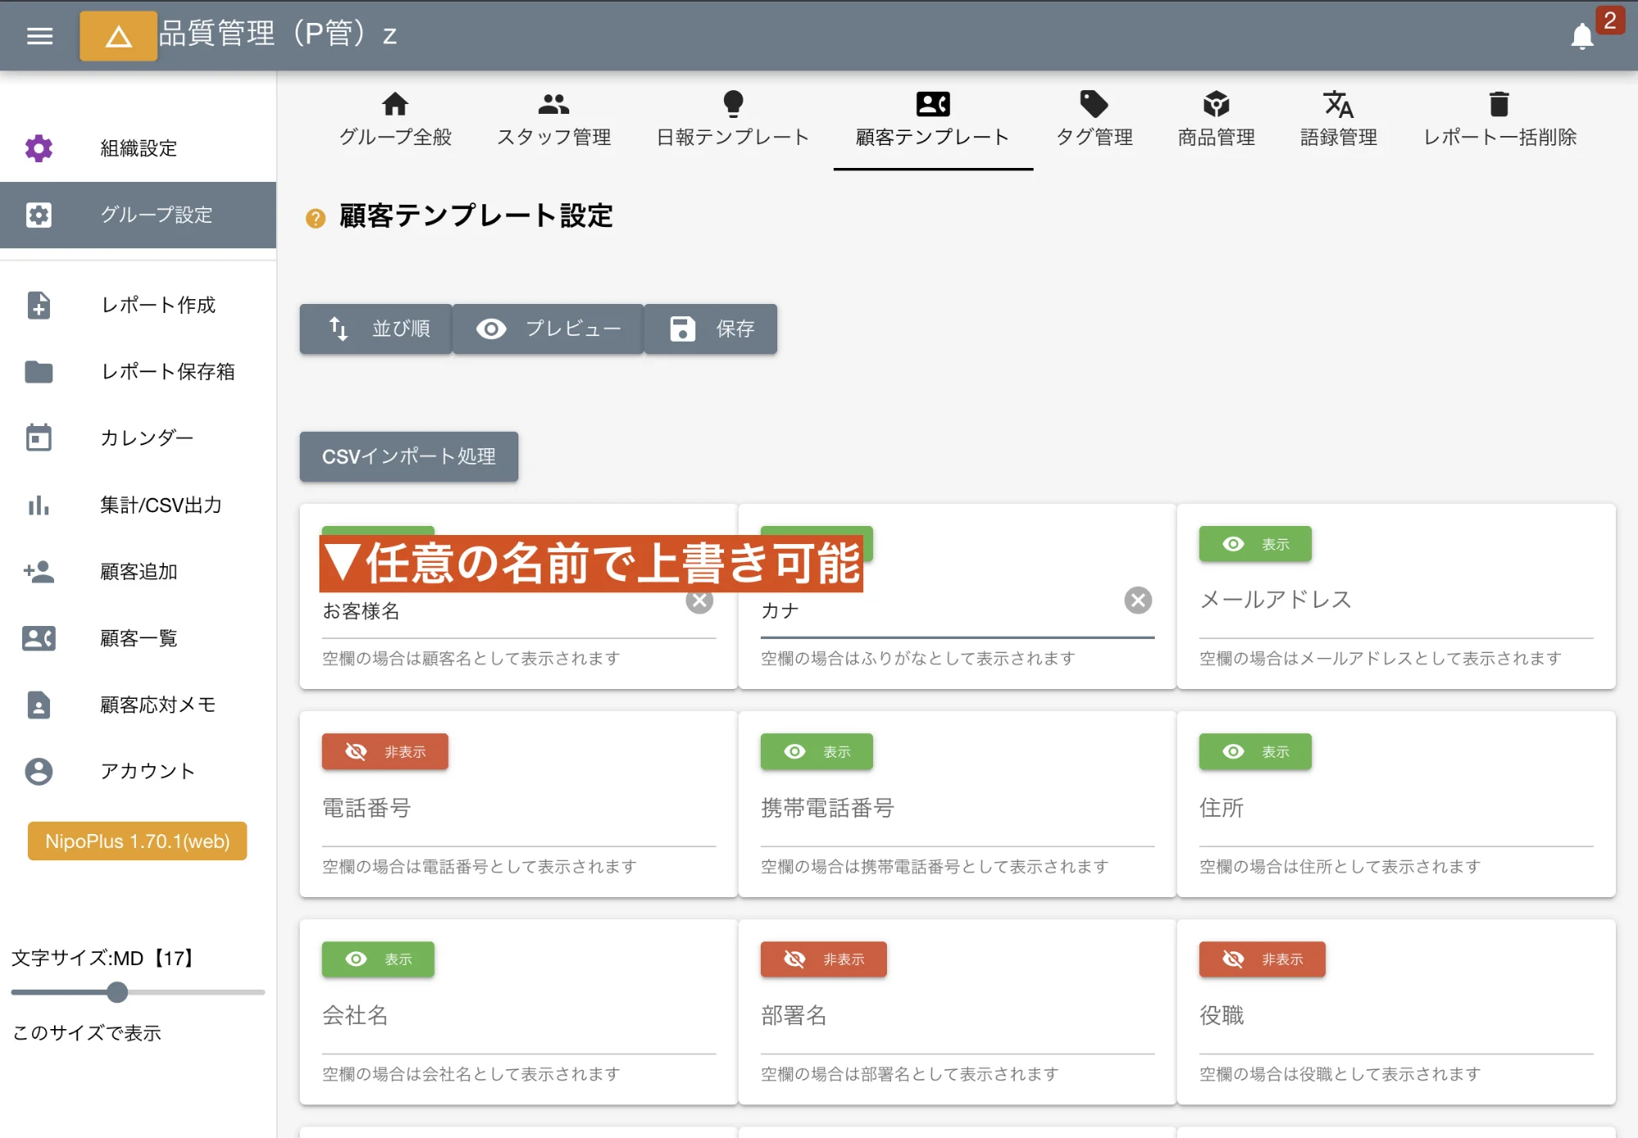1638x1138 pixels.
Task: Clear the カナ field with its X button
Action: (x=1137, y=601)
